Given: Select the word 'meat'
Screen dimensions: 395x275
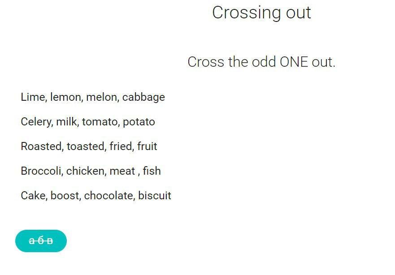Looking at the screenshot, I should tap(122, 171).
